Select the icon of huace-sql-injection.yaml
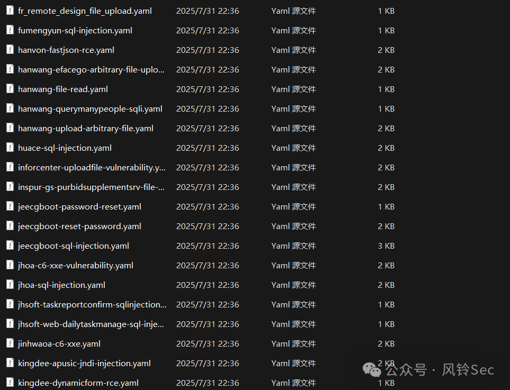Viewport: 510px width, 390px height. [x=10, y=148]
